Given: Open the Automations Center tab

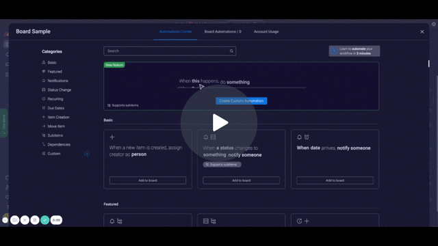Looking at the screenshot, I should (x=175, y=31).
